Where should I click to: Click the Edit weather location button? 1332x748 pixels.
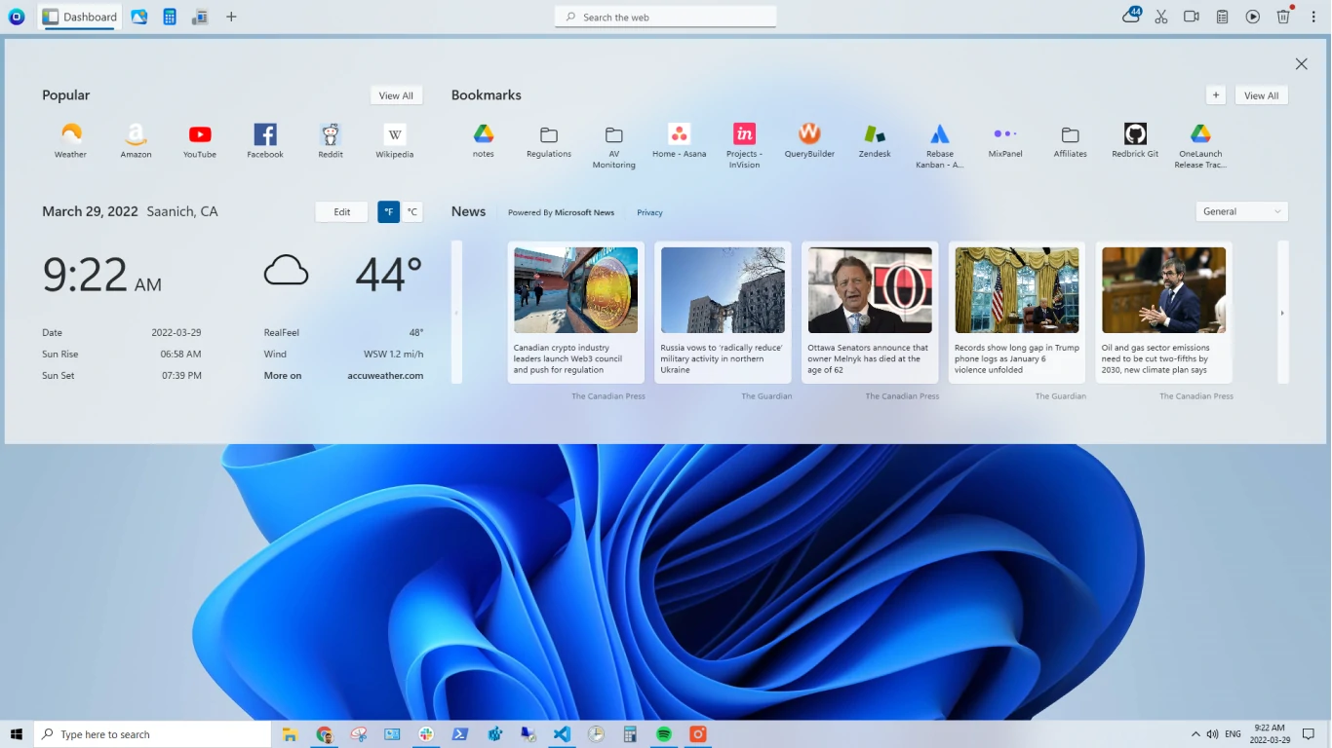tap(341, 212)
